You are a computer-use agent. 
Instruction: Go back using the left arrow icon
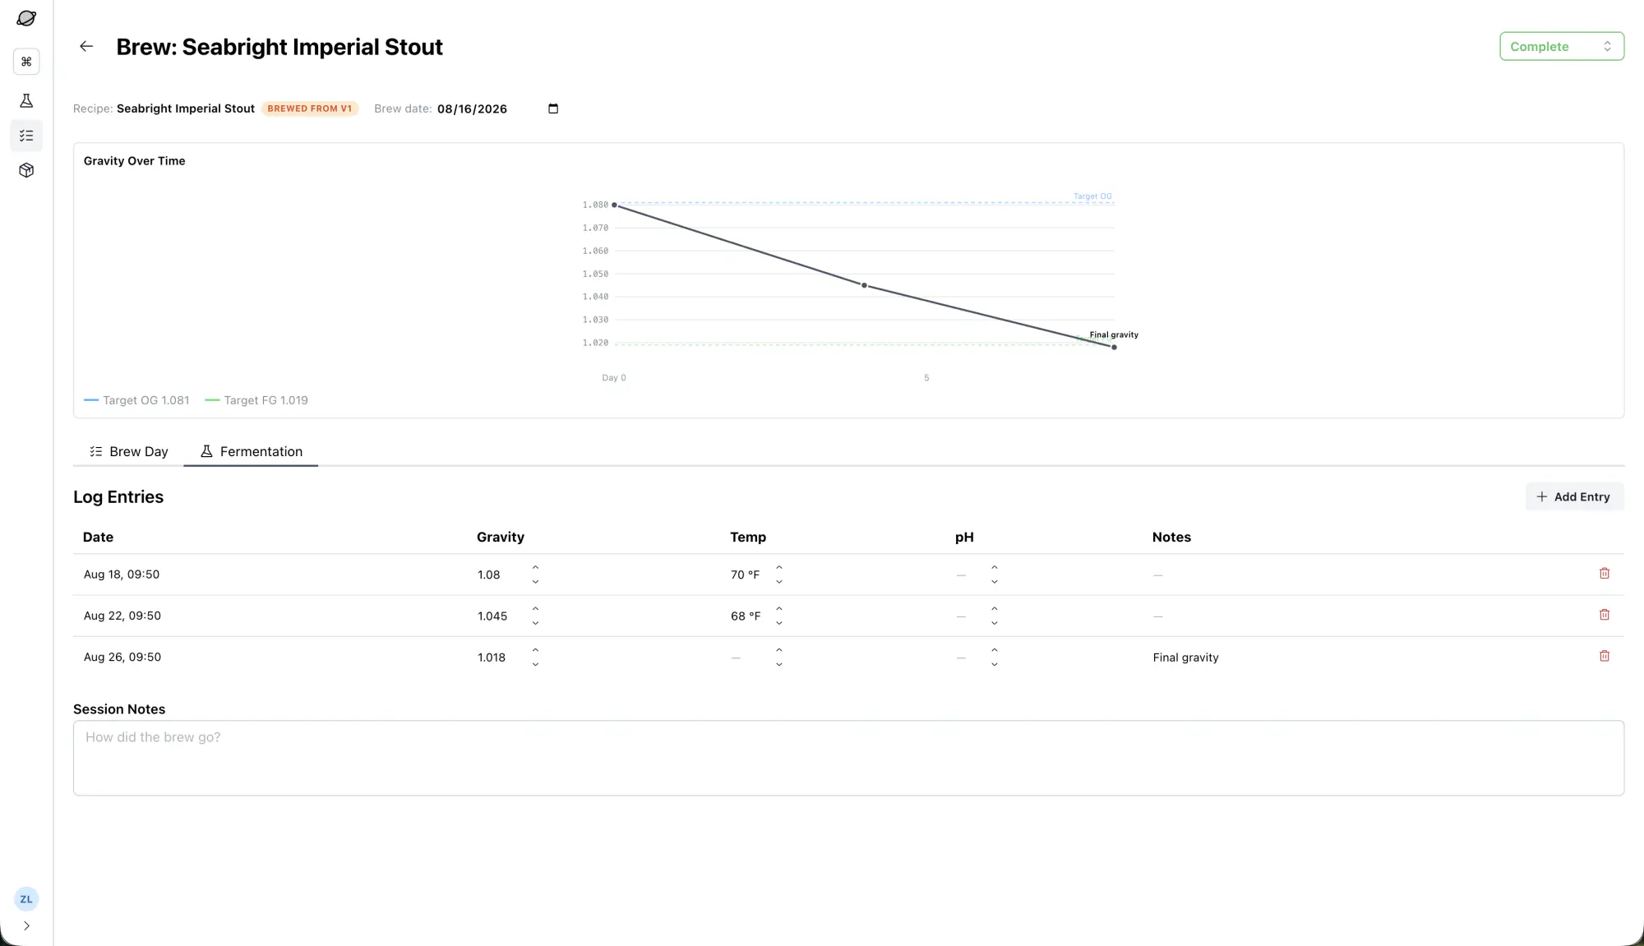(x=86, y=47)
